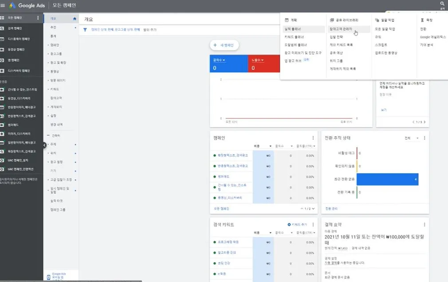Select 모든 일괄 작업 in tools menu
The image size is (448, 282).
[x=385, y=29]
